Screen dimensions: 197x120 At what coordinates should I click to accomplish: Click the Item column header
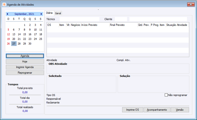63,25
